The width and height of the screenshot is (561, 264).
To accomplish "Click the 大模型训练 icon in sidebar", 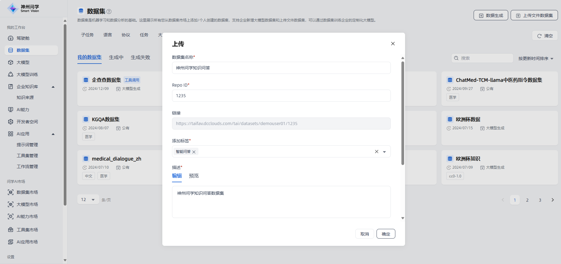I will [x=11, y=74].
